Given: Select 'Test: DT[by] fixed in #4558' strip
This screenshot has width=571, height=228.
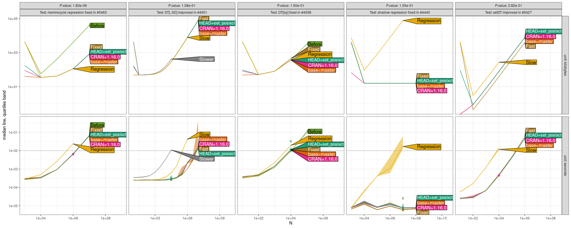Looking at the screenshot, I should (291, 13).
